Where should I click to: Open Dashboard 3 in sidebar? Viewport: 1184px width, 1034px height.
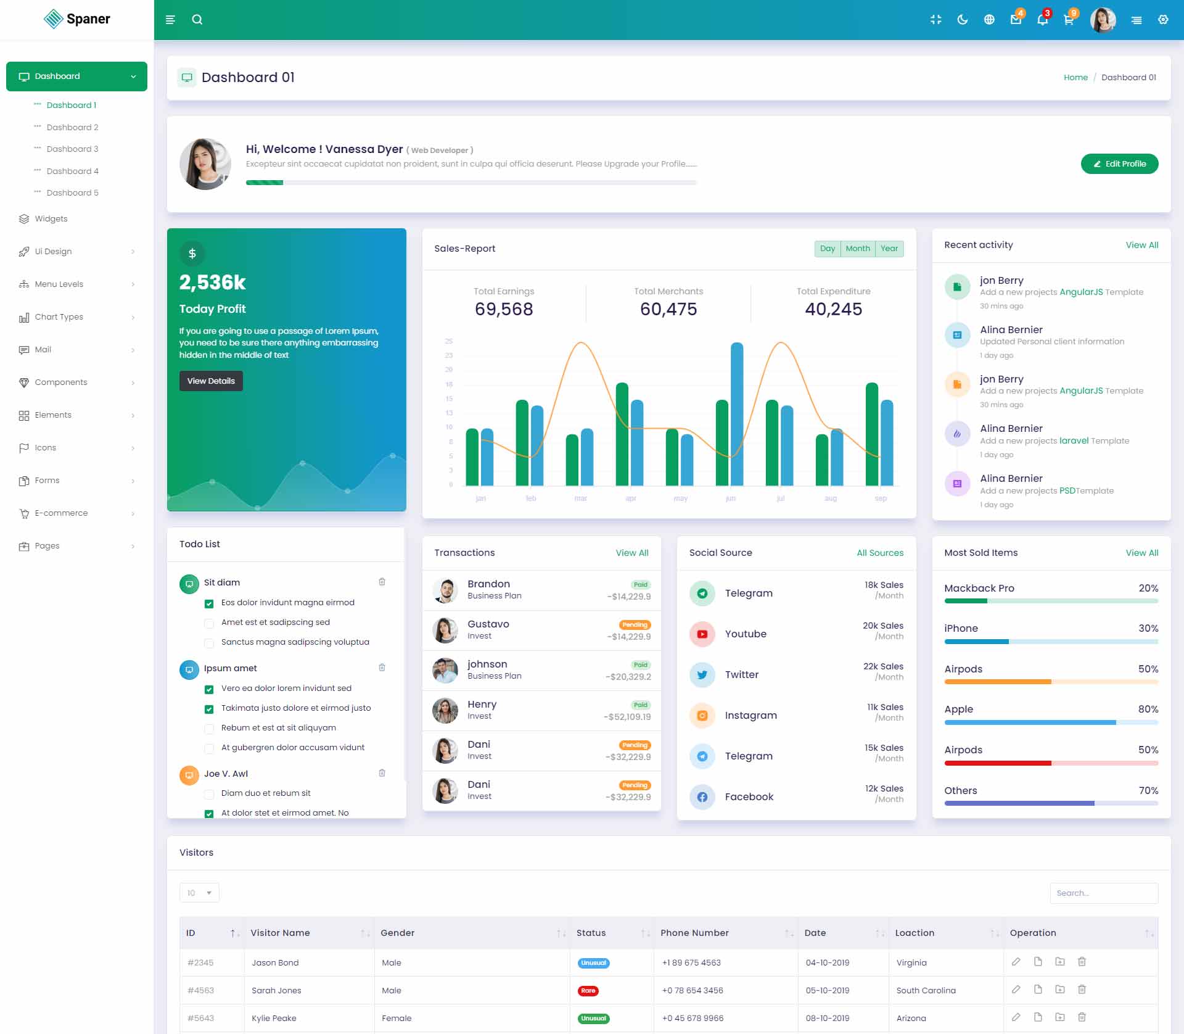pyautogui.click(x=72, y=149)
